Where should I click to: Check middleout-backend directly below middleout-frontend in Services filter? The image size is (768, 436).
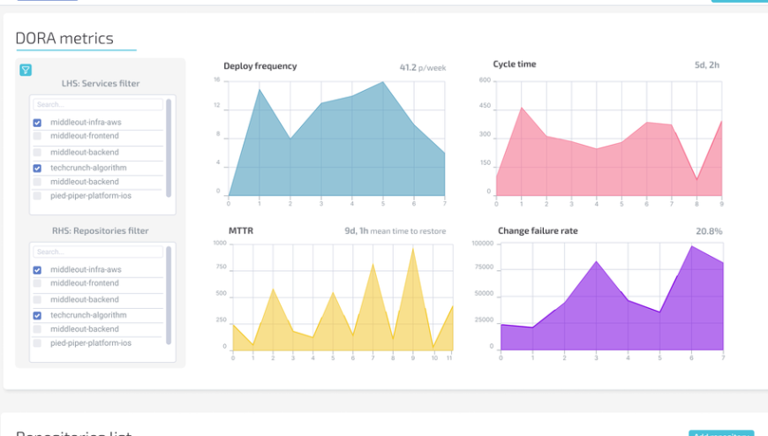pos(37,153)
